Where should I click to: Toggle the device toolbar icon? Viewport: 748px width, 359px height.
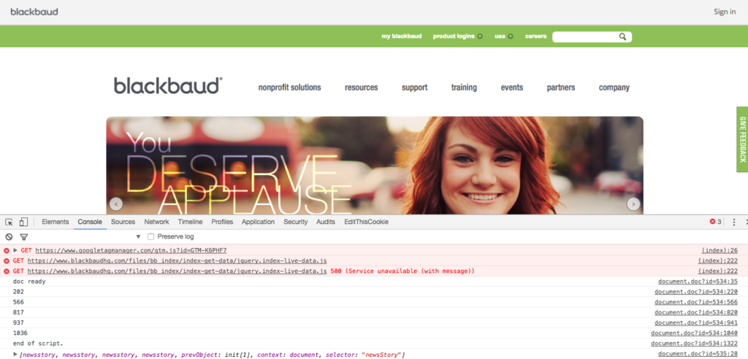tap(23, 222)
